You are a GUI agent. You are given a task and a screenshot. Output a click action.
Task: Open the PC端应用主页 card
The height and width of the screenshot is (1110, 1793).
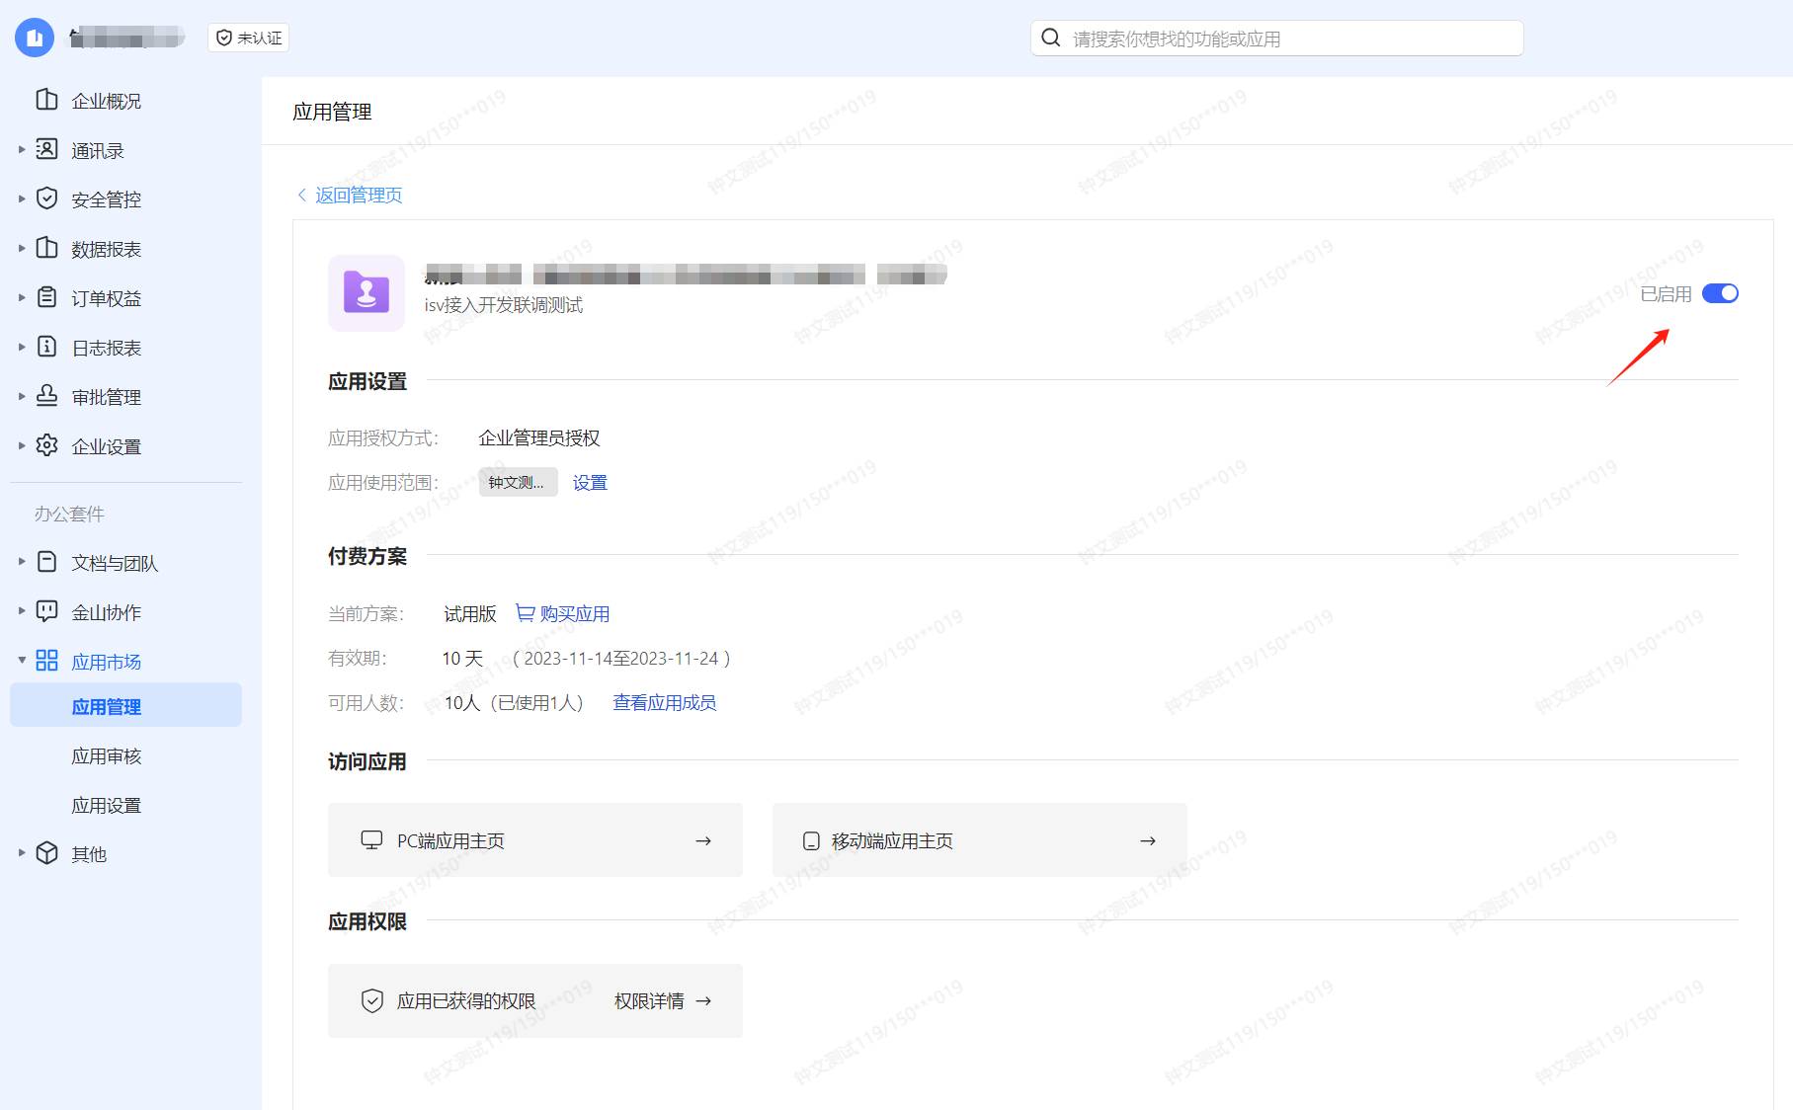[x=534, y=840]
